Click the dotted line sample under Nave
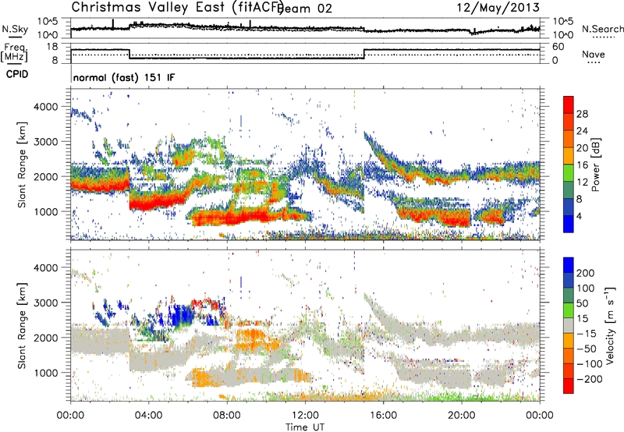The height and width of the screenshot is (432, 624). [x=594, y=63]
